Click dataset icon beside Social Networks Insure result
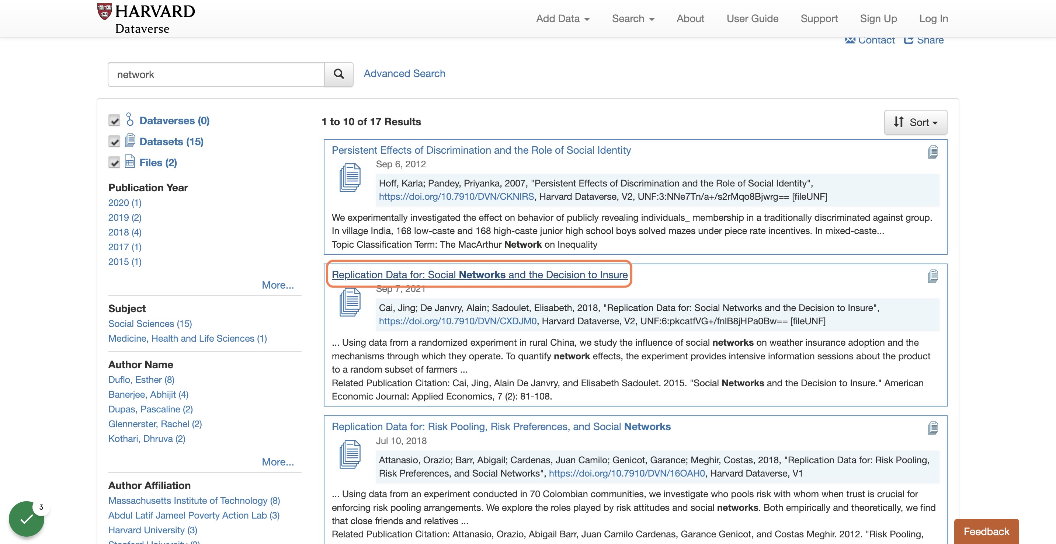 [x=350, y=302]
